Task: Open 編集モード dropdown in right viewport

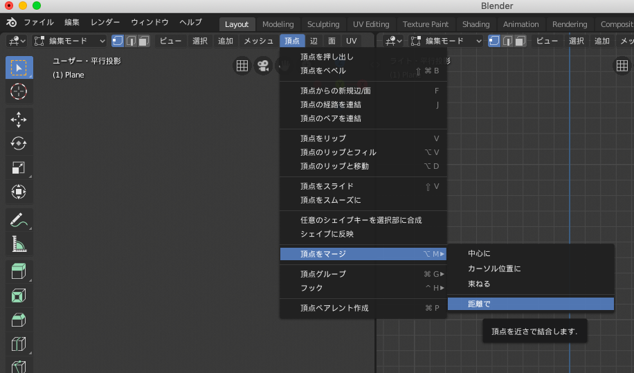Action: pos(446,41)
